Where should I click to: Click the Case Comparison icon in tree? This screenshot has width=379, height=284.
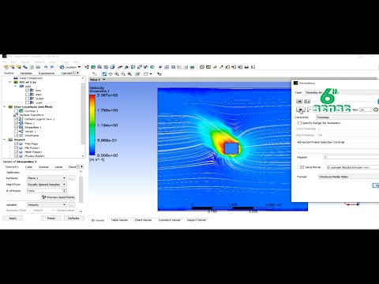16,78
